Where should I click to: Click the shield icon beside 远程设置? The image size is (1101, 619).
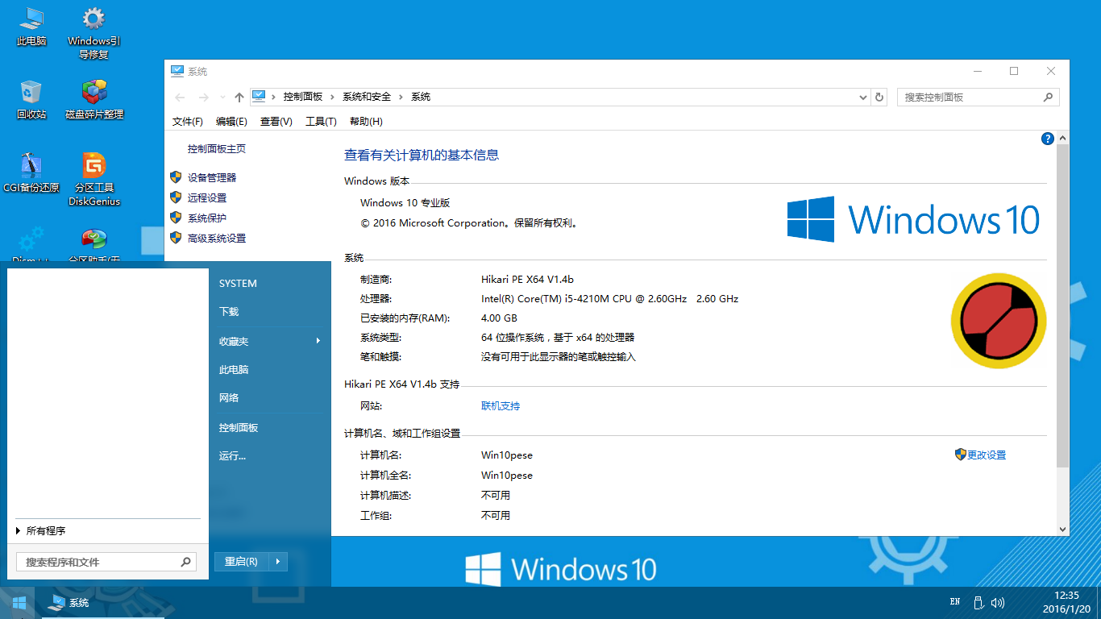176,197
